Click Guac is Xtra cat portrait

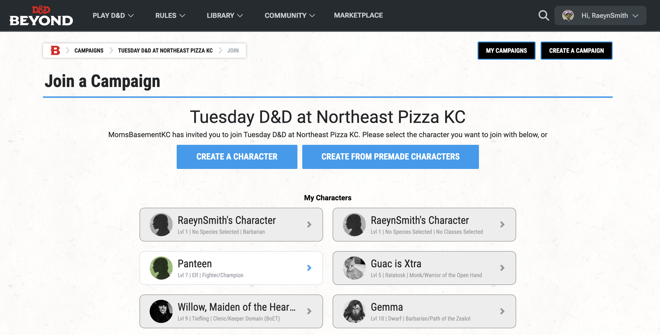tap(354, 268)
